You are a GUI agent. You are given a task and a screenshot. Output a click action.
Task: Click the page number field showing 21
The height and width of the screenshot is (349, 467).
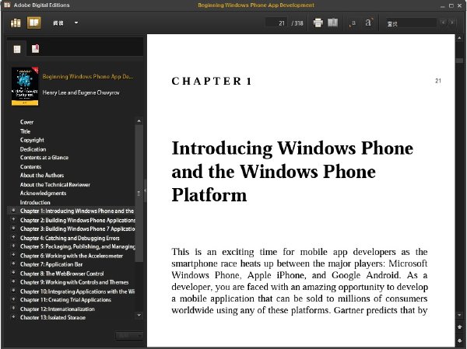click(x=276, y=23)
